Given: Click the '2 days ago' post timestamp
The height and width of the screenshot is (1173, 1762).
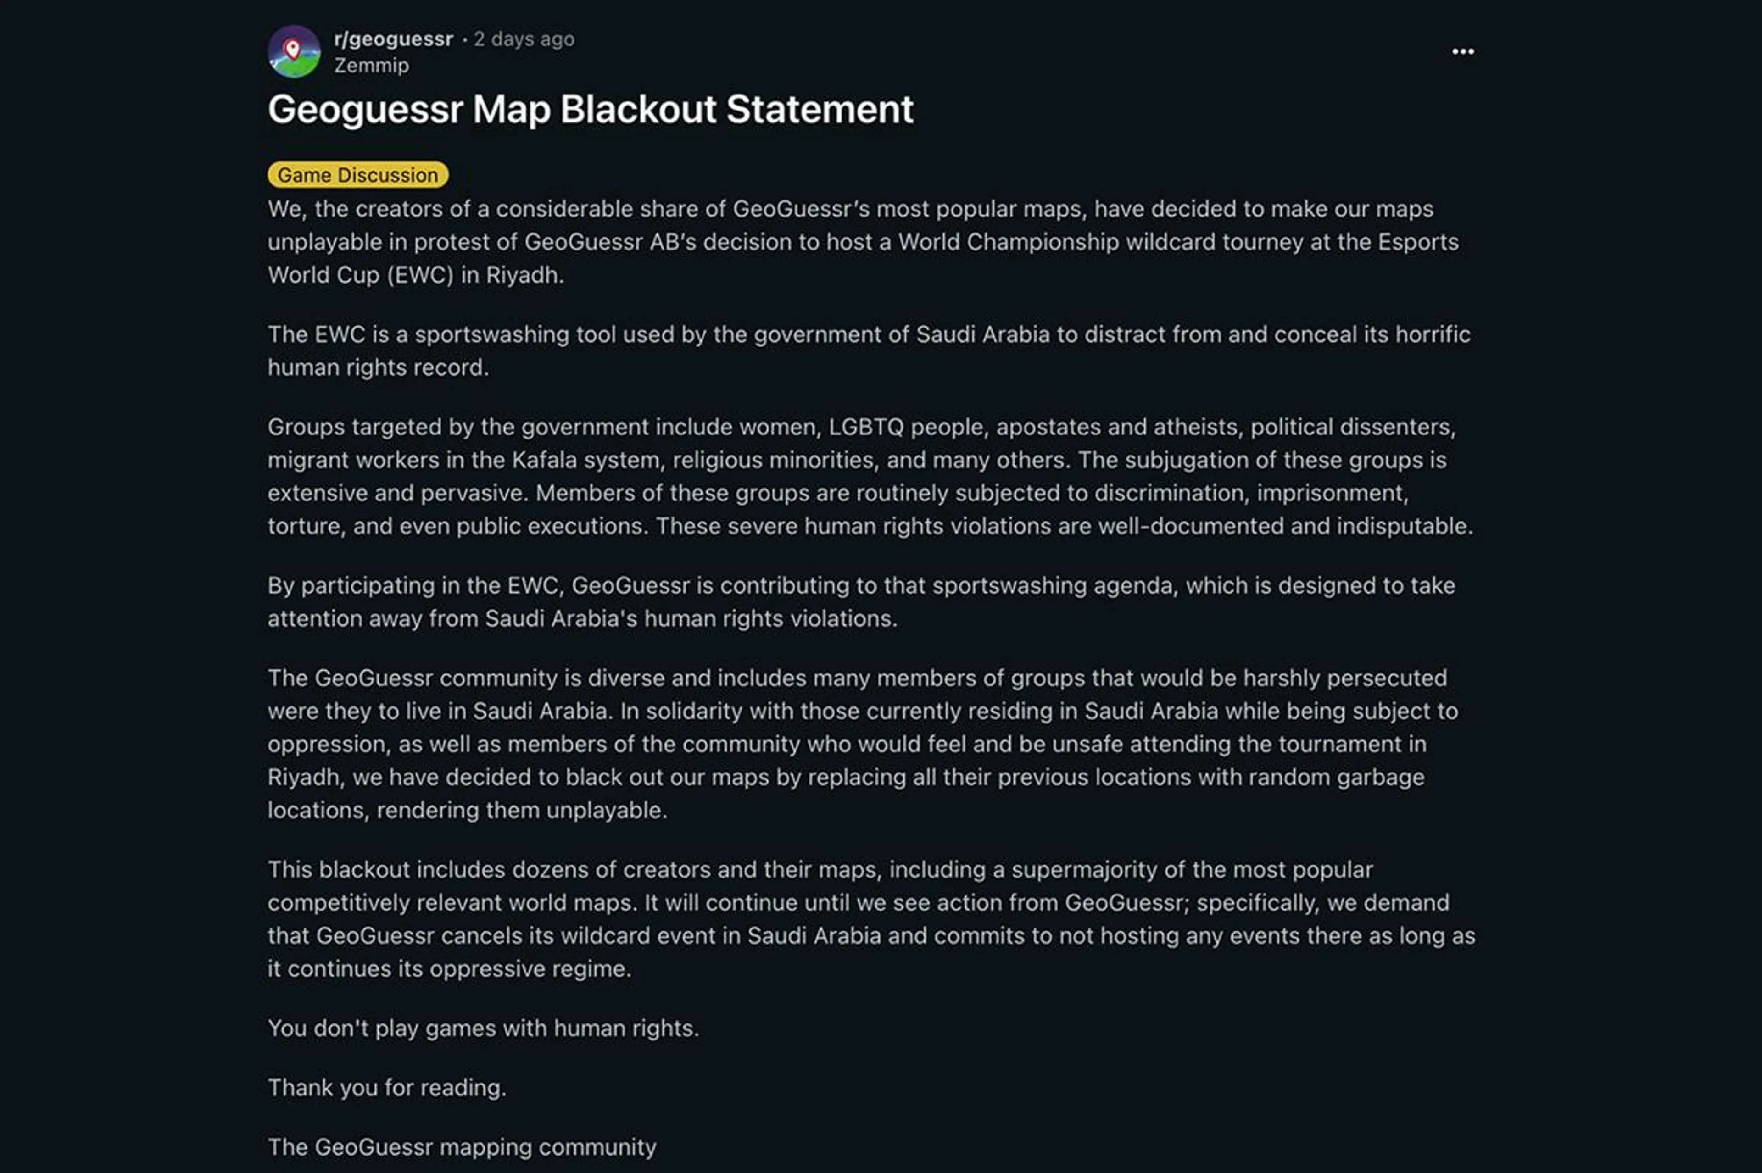Looking at the screenshot, I should pos(524,39).
